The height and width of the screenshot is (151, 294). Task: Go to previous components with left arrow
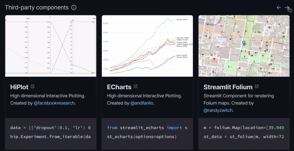pyautogui.click(x=279, y=7)
